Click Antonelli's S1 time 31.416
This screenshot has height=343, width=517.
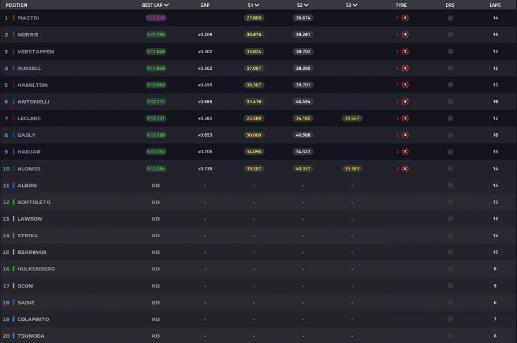254,102
